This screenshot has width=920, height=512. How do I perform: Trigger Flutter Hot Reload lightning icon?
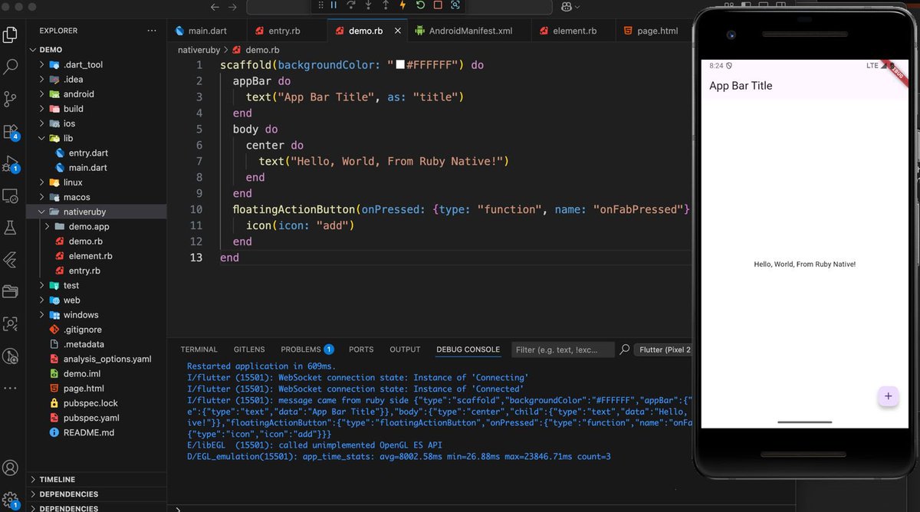coord(403,5)
